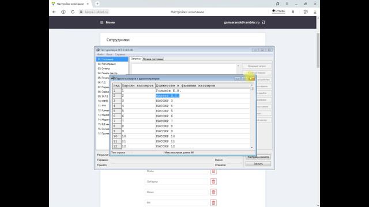Select the cell 'КАССИР 7'

pyautogui.click(x=202, y=121)
